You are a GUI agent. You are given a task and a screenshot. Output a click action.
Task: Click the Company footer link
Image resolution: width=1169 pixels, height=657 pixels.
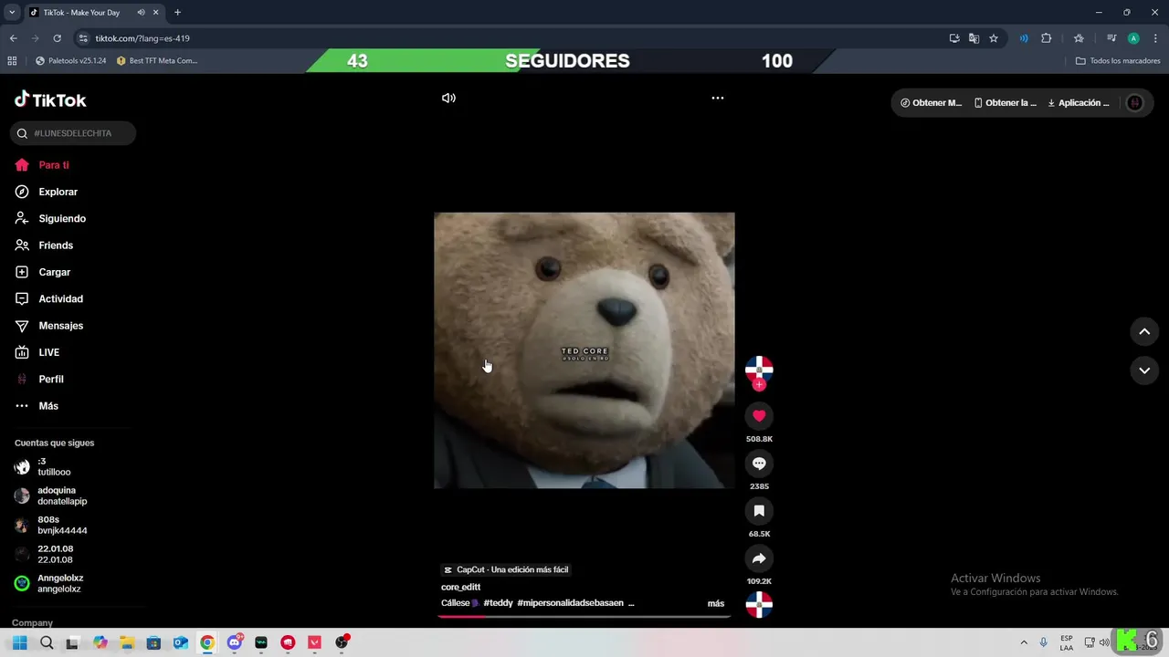(x=32, y=622)
